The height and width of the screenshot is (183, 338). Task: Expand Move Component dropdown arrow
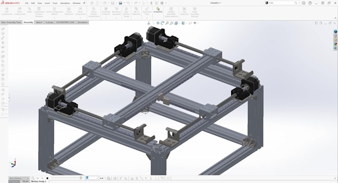point(80,18)
